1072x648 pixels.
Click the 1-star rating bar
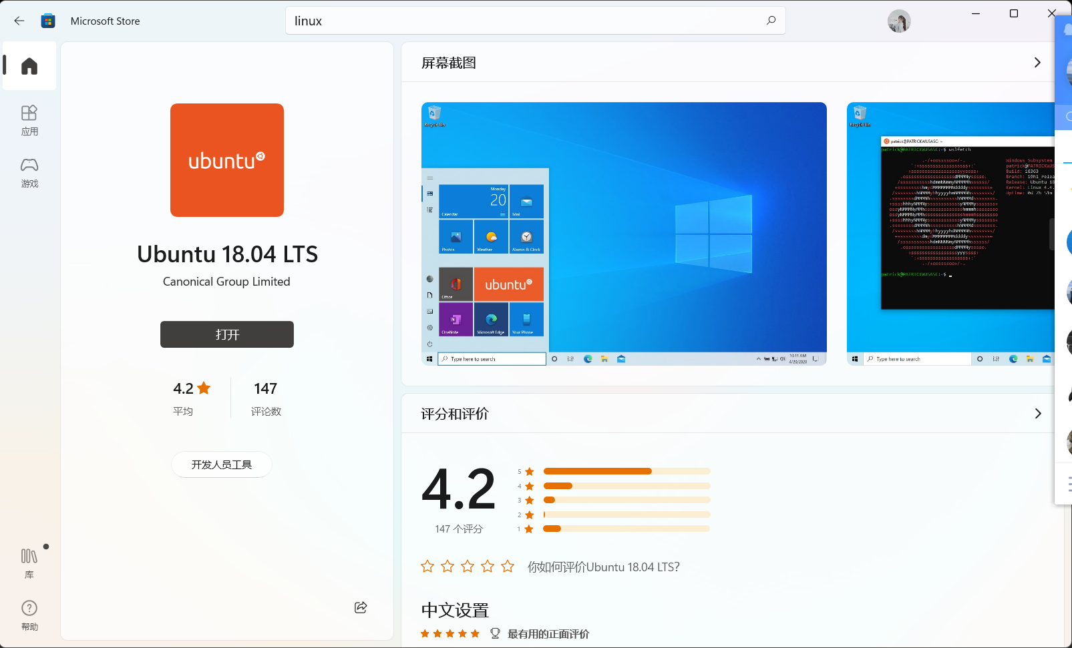[627, 529]
